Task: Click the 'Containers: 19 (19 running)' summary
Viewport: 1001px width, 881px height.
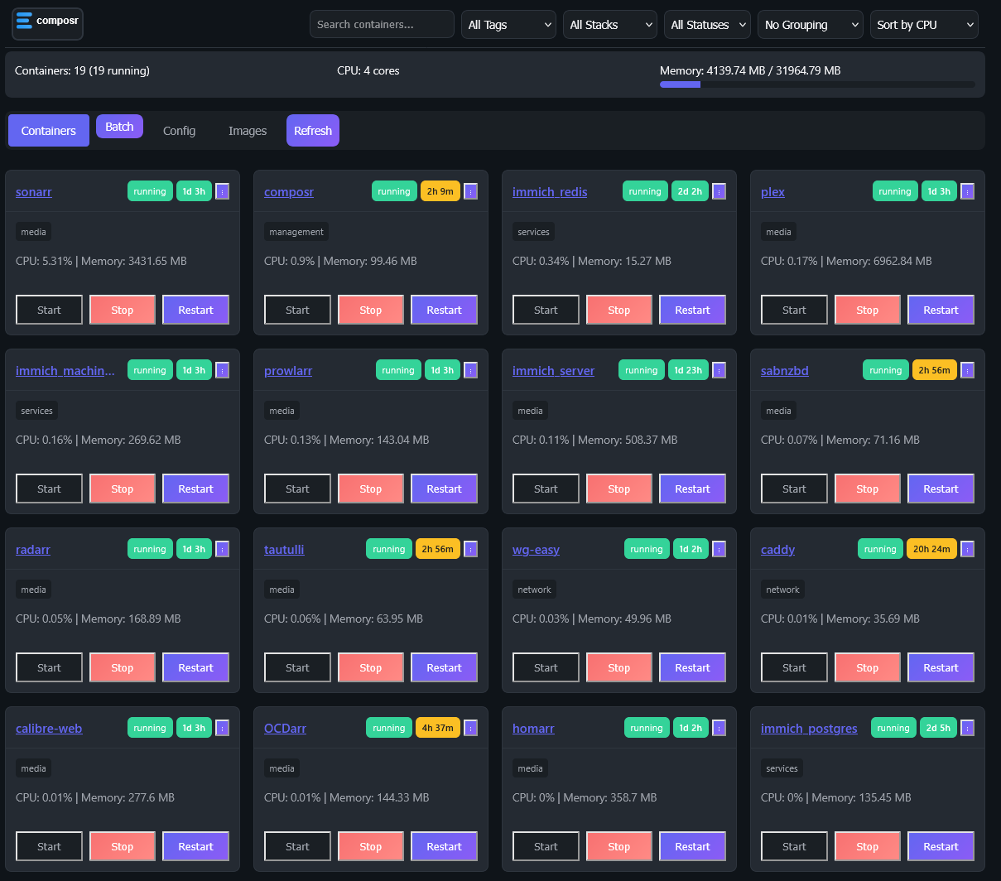Action: 82,70
